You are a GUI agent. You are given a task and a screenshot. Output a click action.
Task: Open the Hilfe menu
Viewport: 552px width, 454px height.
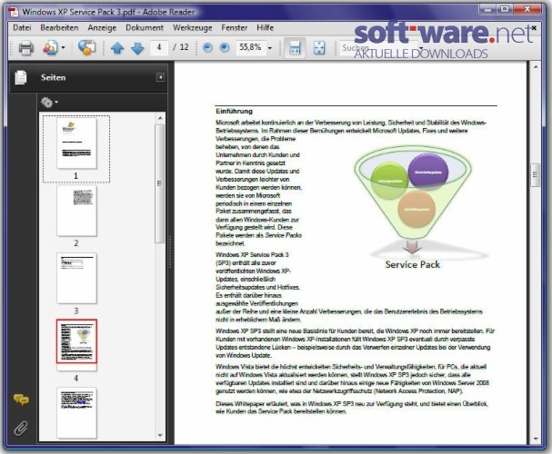tap(265, 27)
